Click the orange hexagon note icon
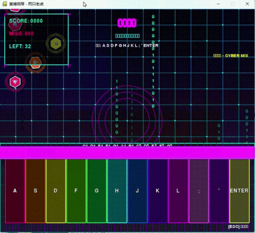Screen dimensions: 255x233 (35, 63)
